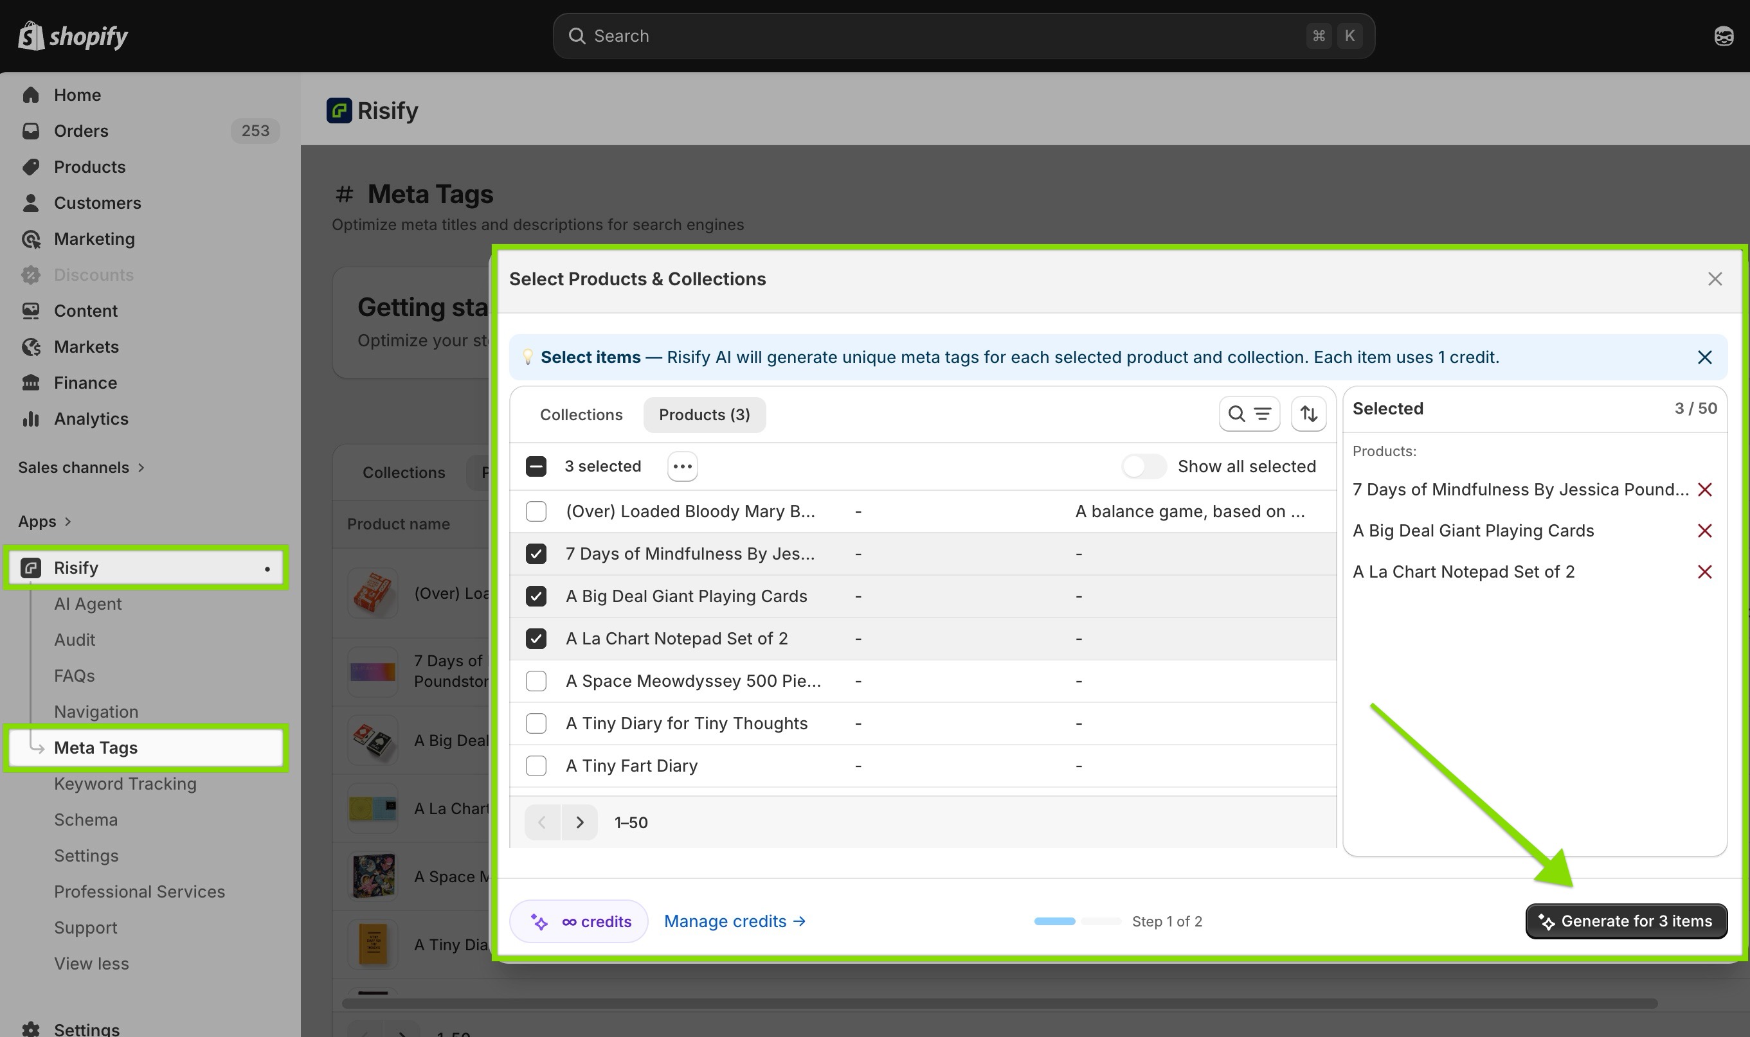
Task: Open Audit in Risify menu
Action: (75, 639)
